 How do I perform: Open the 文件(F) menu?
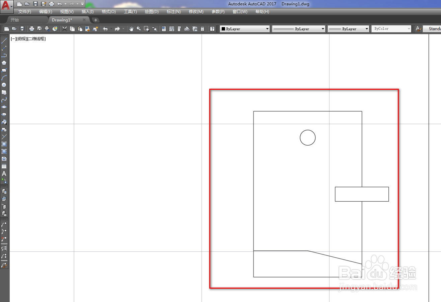tap(25, 12)
